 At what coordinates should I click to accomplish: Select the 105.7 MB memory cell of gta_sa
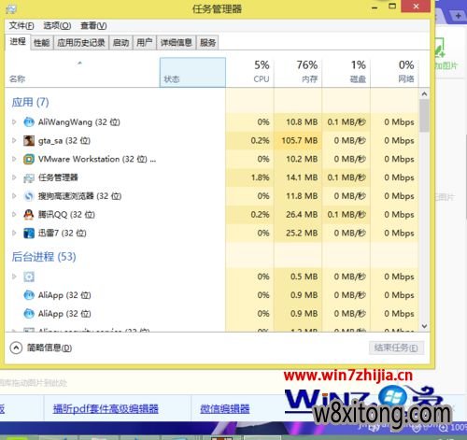tap(298, 140)
